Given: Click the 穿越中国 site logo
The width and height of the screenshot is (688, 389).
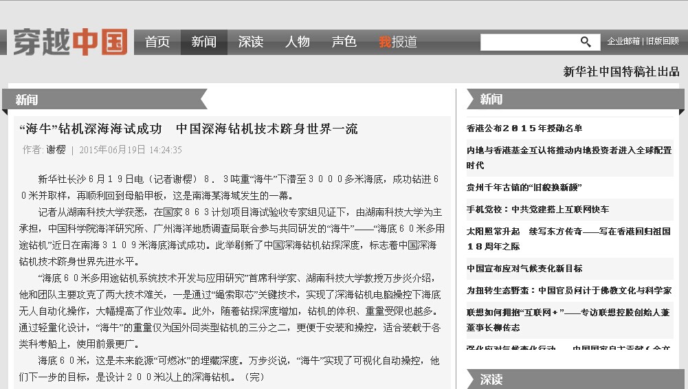Looking at the screenshot, I should tap(70, 42).
